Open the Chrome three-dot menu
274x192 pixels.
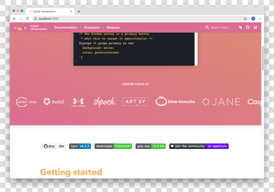[x=260, y=19]
